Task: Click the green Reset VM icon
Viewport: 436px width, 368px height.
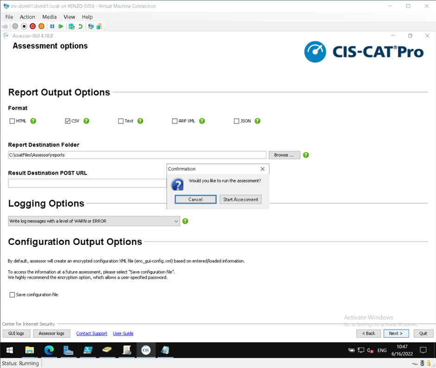Action: coord(61,26)
